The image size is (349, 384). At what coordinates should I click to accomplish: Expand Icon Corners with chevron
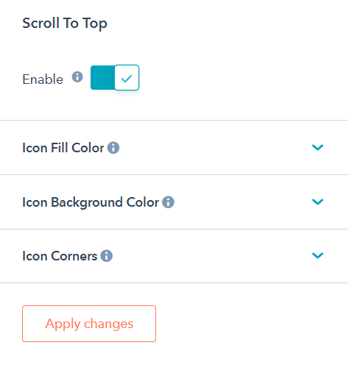(x=317, y=255)
